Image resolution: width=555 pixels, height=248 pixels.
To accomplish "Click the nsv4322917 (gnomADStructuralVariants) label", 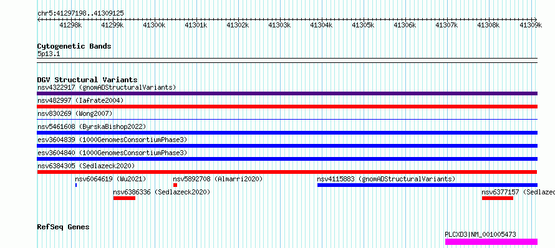I will tap(107, 87).
